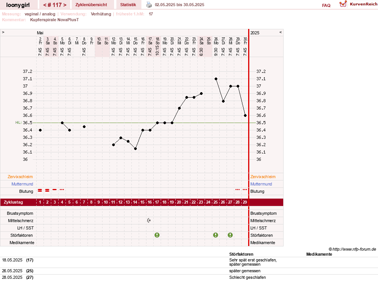Click the temperature point at 36.9 on May 24
The width and height of the screenshot is (378, 290).
[201, 93]
